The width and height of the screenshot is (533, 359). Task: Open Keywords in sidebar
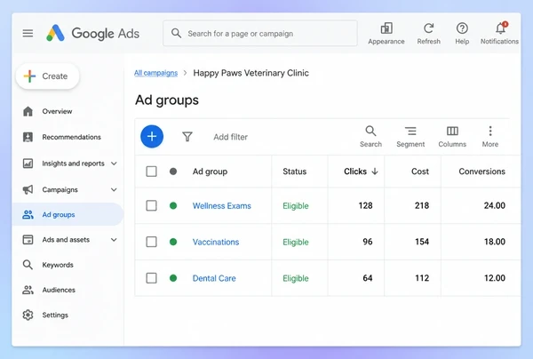click(x=58, y=265)
